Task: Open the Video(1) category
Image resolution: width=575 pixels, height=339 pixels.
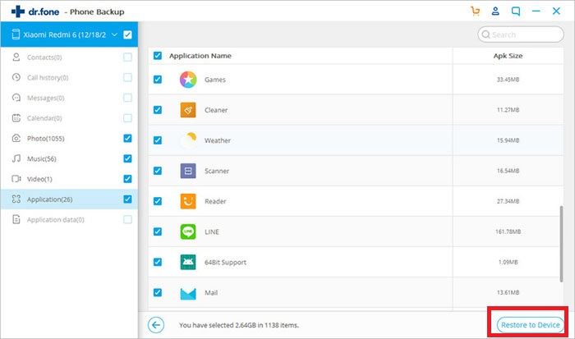Action: pos(69,179)
